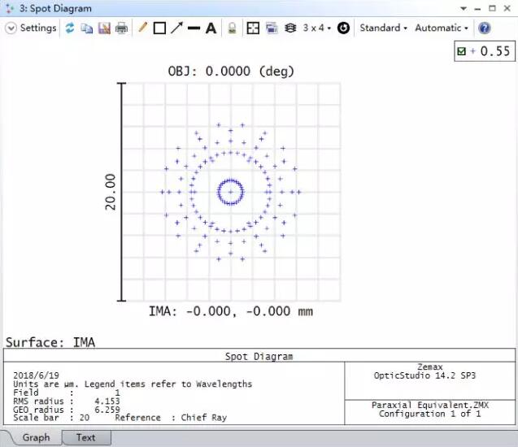Click the help question mark icon
The width and height of the screenshot is (518, 447).
click(485, 28)
